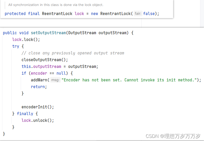204x141 pixels.
Task: Click this.outputStream field reference
Action: [41, 66]
